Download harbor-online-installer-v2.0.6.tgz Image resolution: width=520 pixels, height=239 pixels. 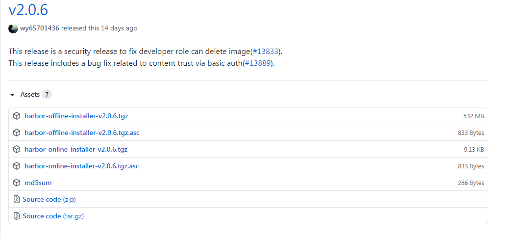pos(76,149)
